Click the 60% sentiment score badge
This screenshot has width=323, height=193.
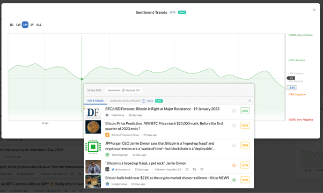click(245, 111)
